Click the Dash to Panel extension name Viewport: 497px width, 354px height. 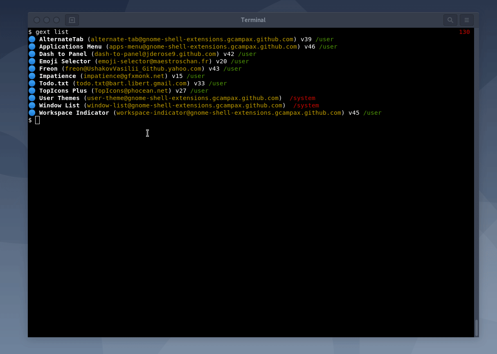[x=63, y=54]
